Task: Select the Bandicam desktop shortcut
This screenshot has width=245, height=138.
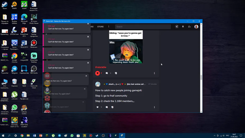Action: pyautogui.click(x=34, y=44)
